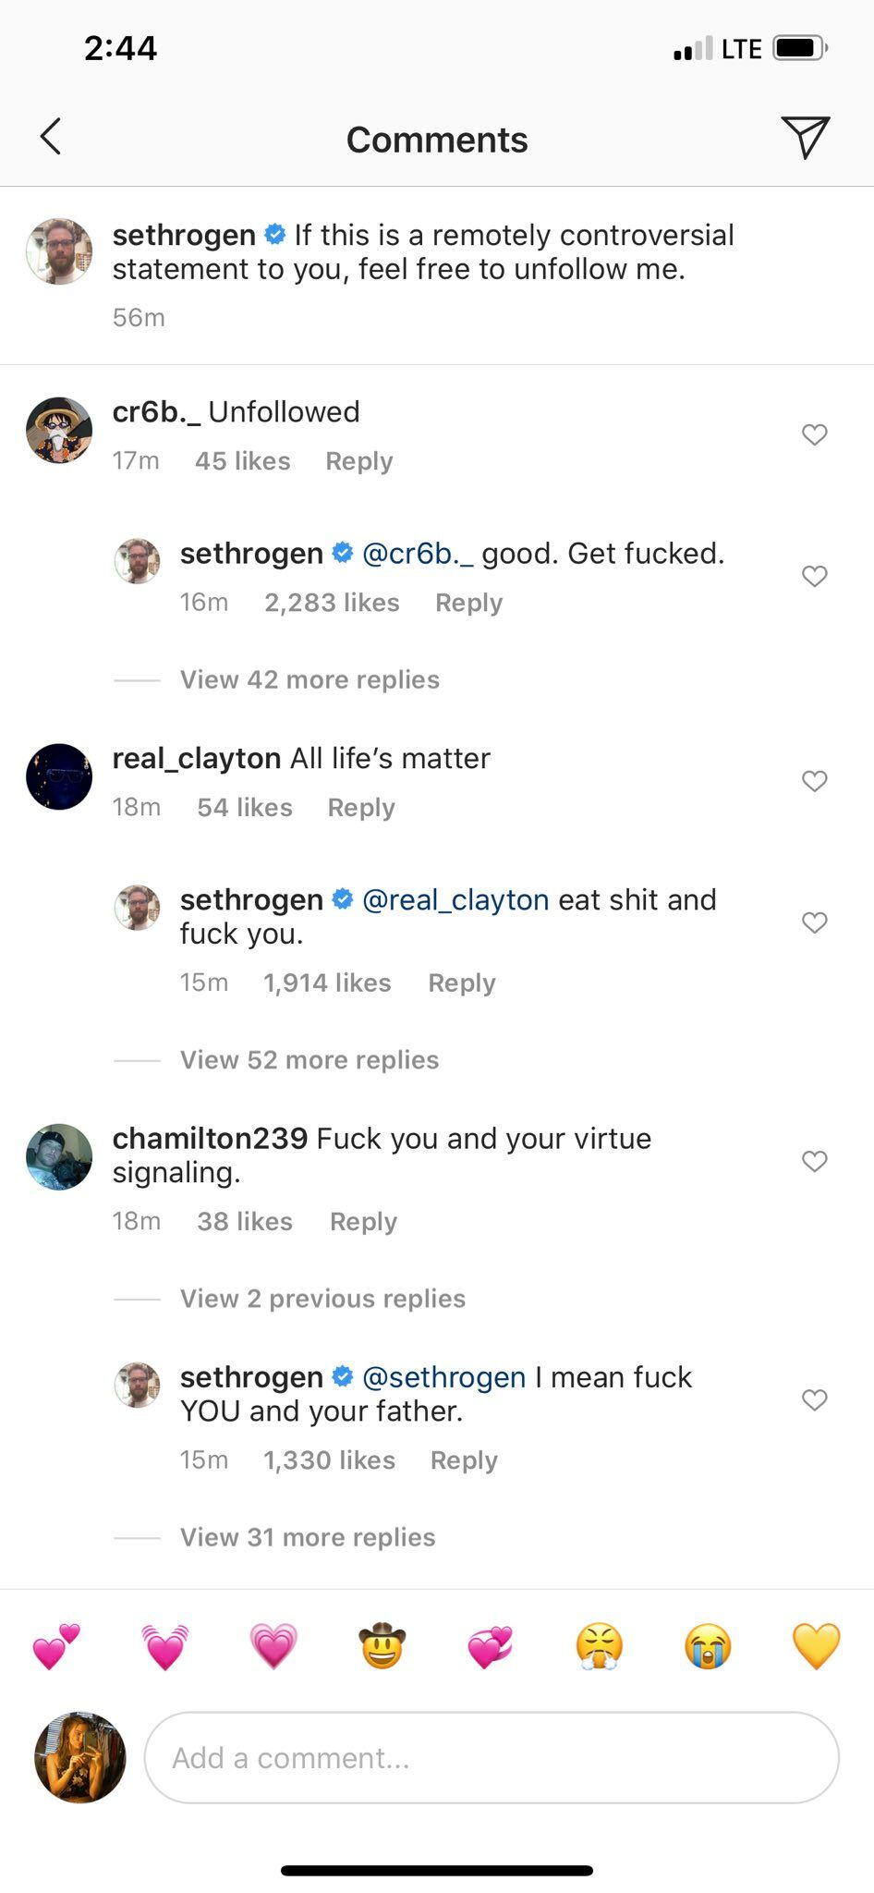
Task: Insert the cowboy hat emoji
Action: [x=382, y=1646]
